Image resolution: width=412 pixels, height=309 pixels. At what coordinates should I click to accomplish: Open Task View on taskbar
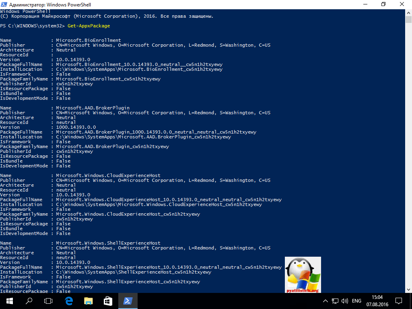click(48, 301)
